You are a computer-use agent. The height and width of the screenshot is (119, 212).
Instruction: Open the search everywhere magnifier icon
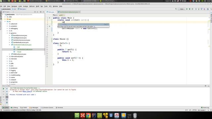(211, 9)
